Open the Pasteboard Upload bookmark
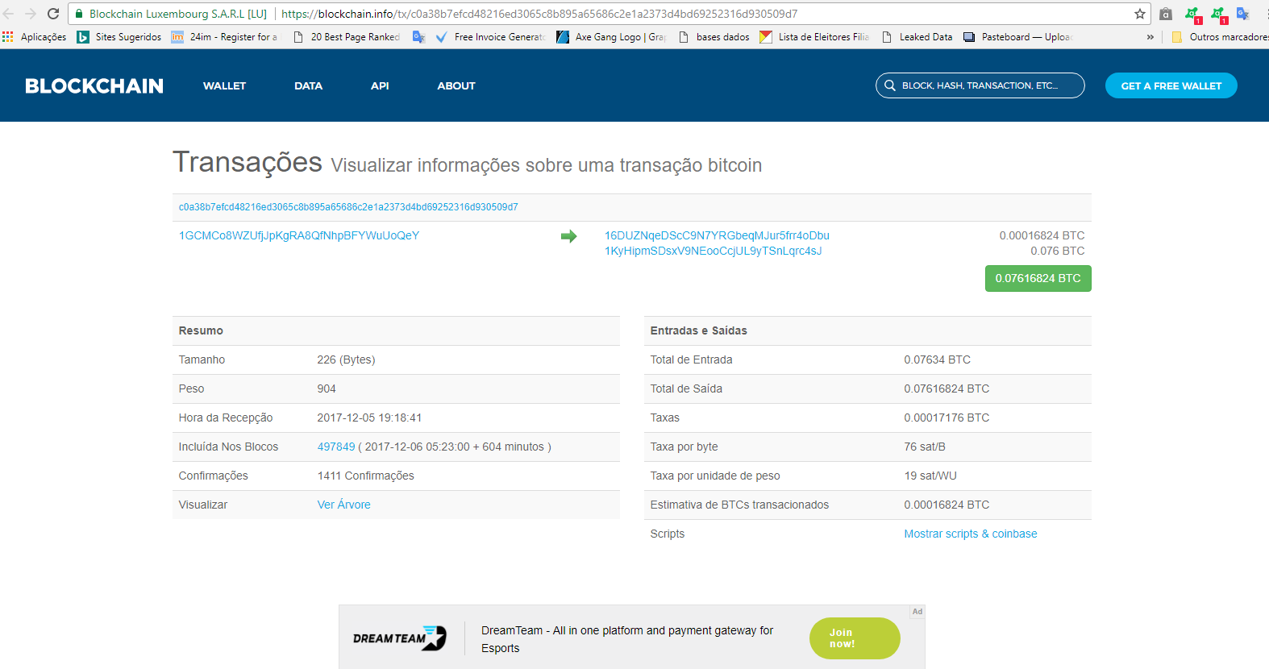Viewport: 1269px width, 669px height. tap(1017, 37)
